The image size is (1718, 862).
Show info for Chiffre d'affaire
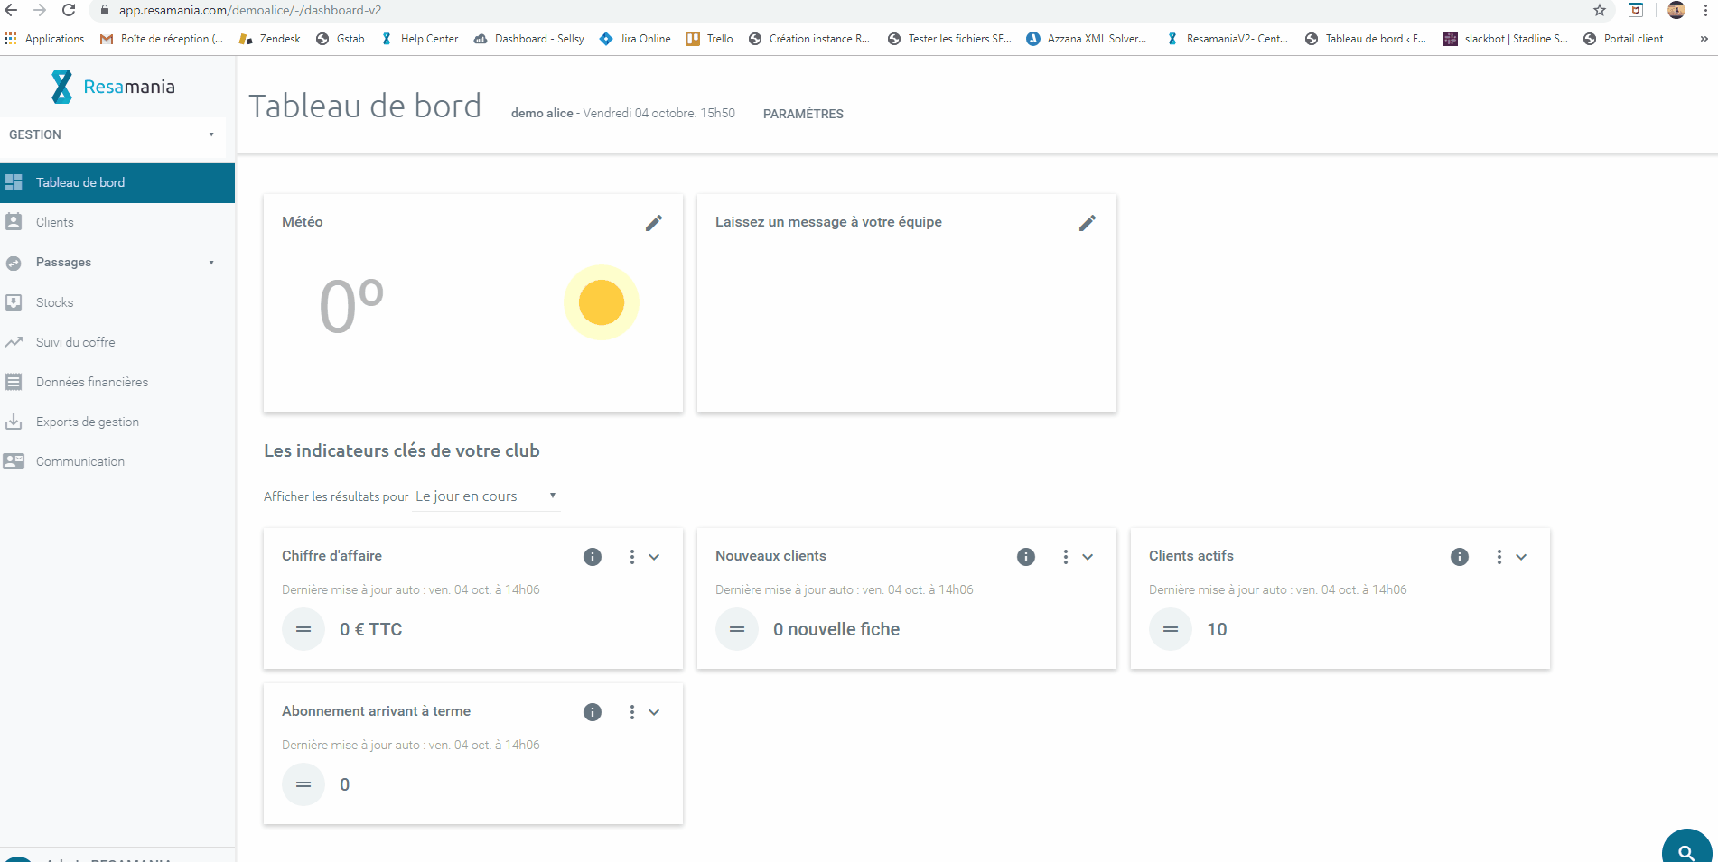pyautogui.click(x=593, y=557)
